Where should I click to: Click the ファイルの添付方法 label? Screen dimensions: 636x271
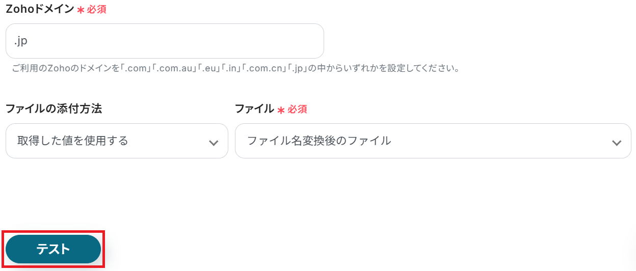(x=54, y=109)
